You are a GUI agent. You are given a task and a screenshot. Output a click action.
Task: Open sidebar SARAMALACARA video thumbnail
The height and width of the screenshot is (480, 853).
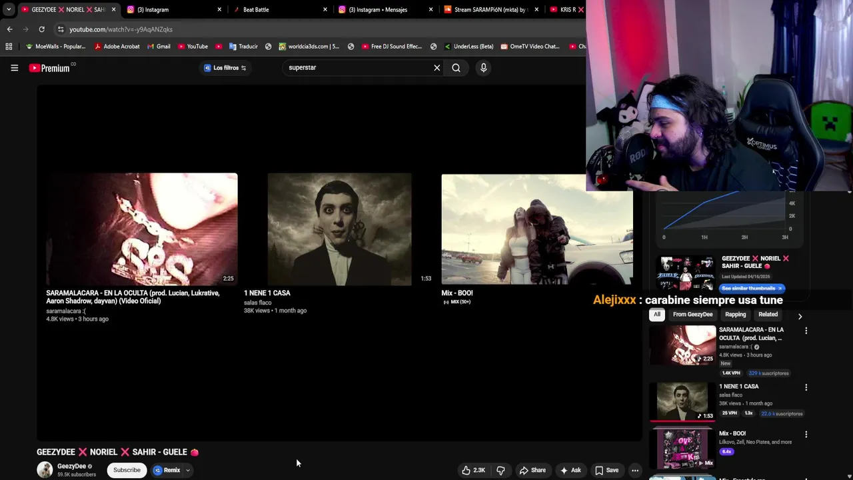click(682, 345)
